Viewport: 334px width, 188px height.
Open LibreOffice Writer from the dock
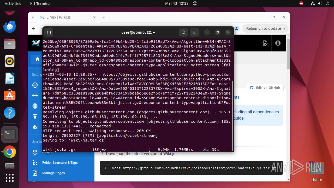(10, 78)
